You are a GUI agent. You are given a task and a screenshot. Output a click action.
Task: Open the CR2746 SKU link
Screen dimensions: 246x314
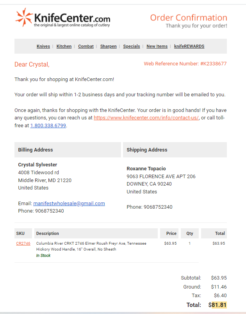pos(23,244)
